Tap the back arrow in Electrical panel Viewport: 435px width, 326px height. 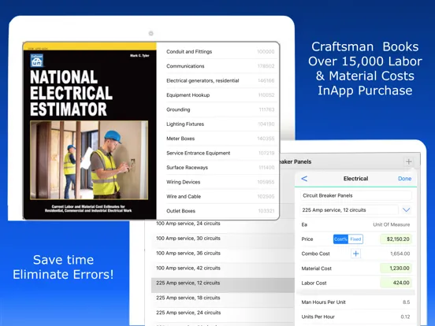tap(304, 179)
